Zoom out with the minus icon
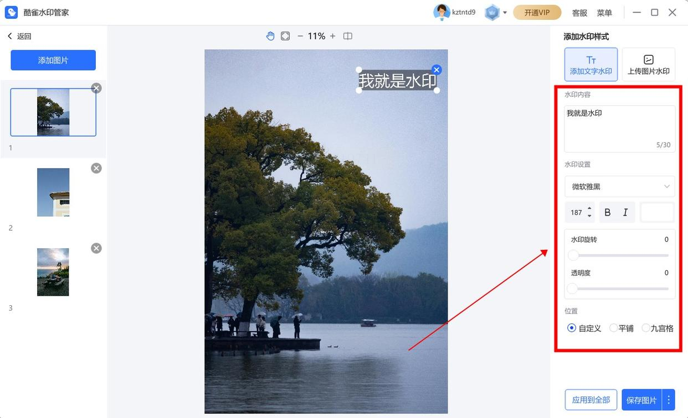 (x=300, y=36)
